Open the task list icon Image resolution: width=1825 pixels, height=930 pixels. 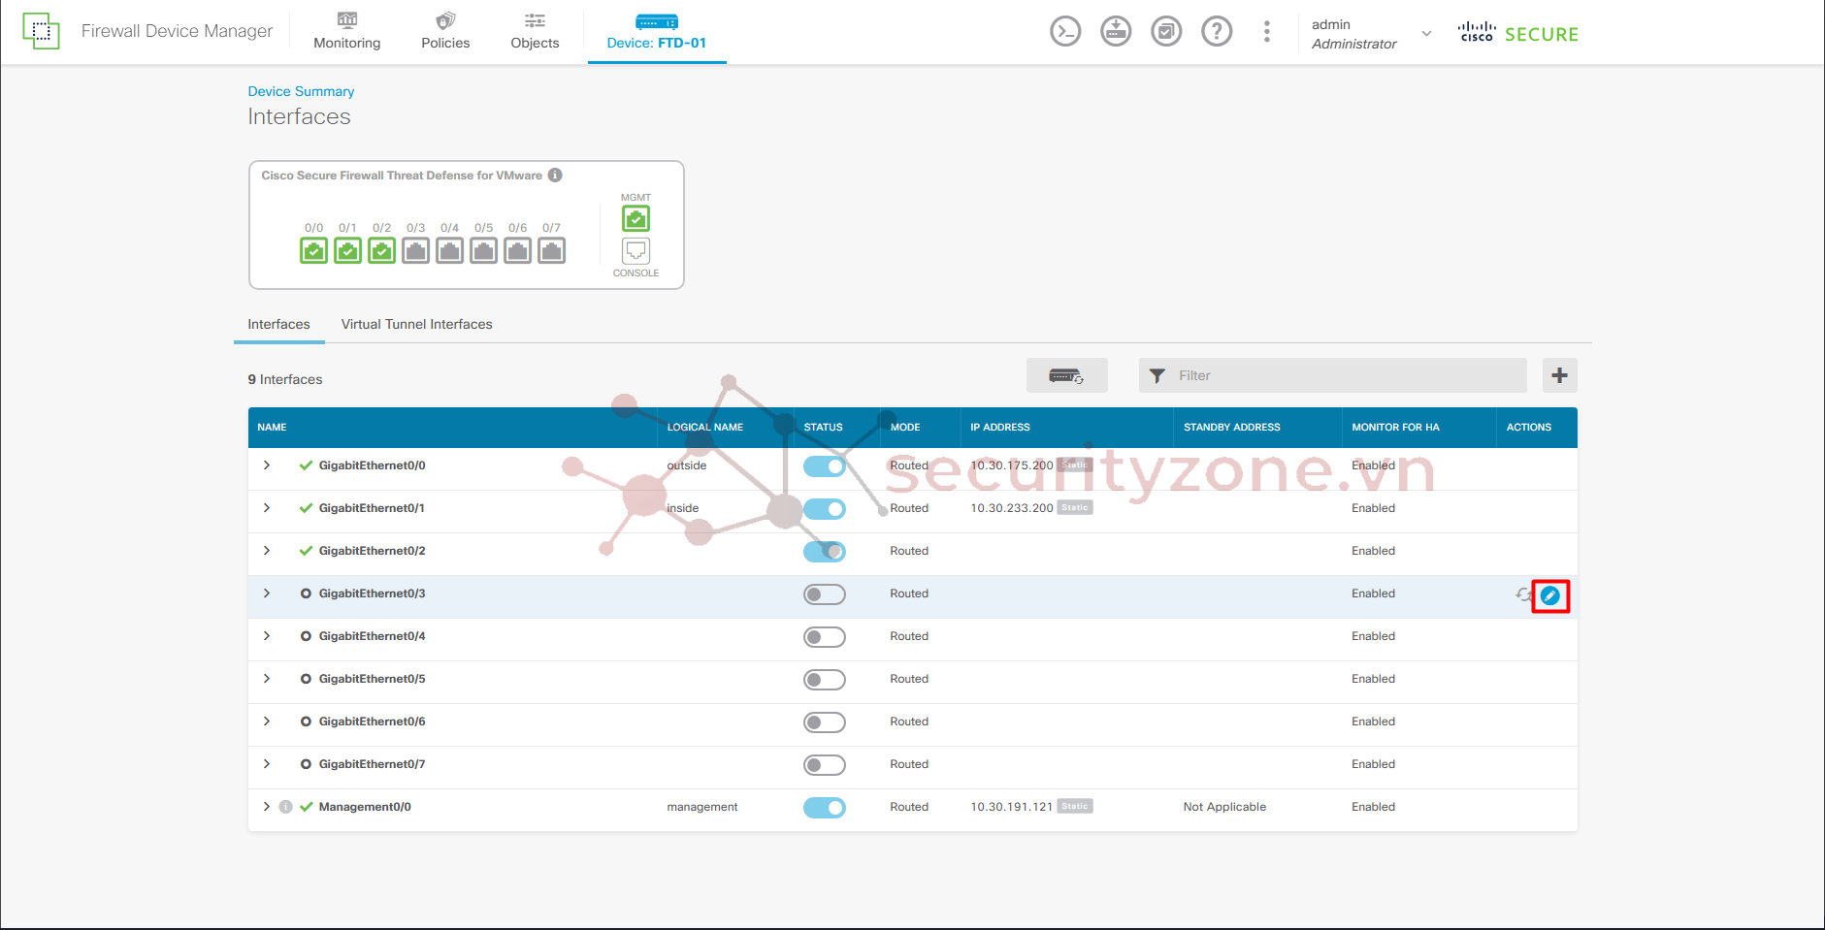click(x=1166, y=32)
